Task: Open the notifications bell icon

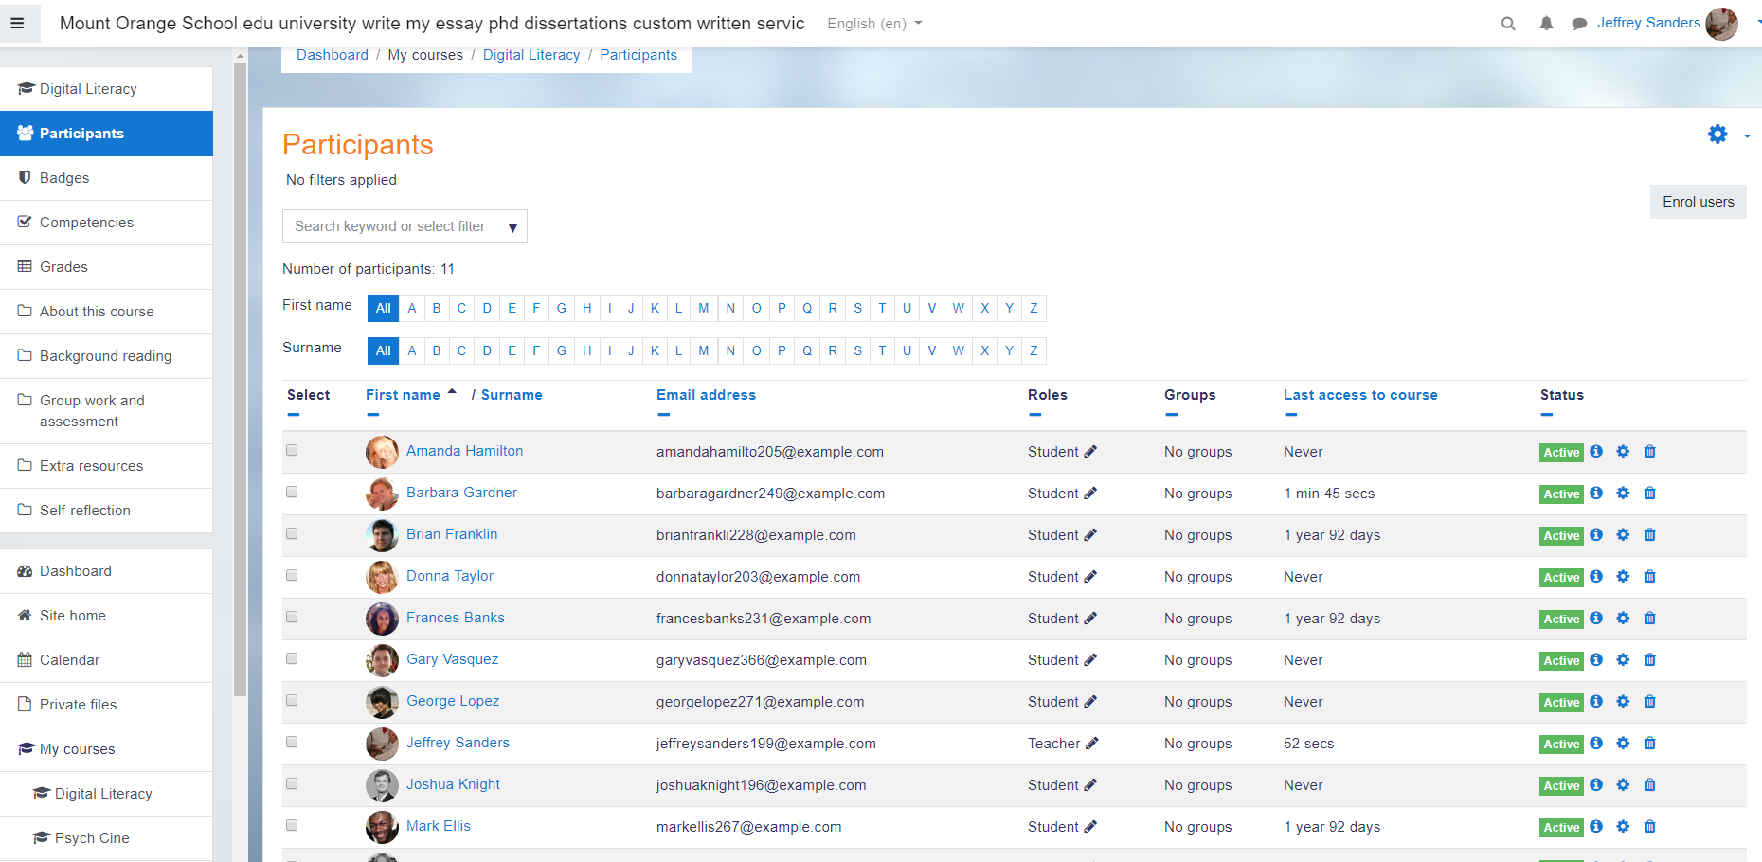Action: point(1546,24)
